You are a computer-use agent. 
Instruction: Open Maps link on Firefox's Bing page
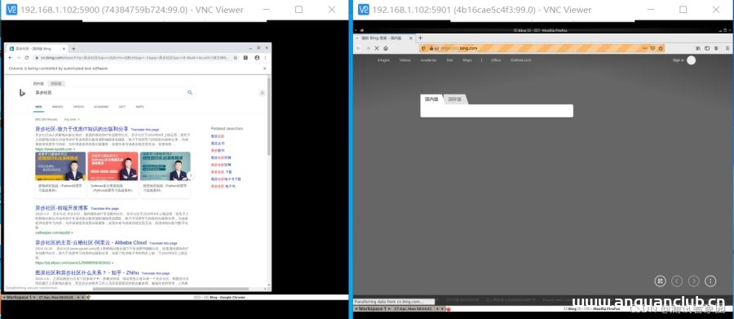tap(467, 60)
